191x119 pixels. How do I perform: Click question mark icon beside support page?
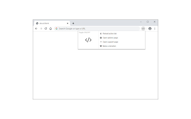click(x=101, y=42)
